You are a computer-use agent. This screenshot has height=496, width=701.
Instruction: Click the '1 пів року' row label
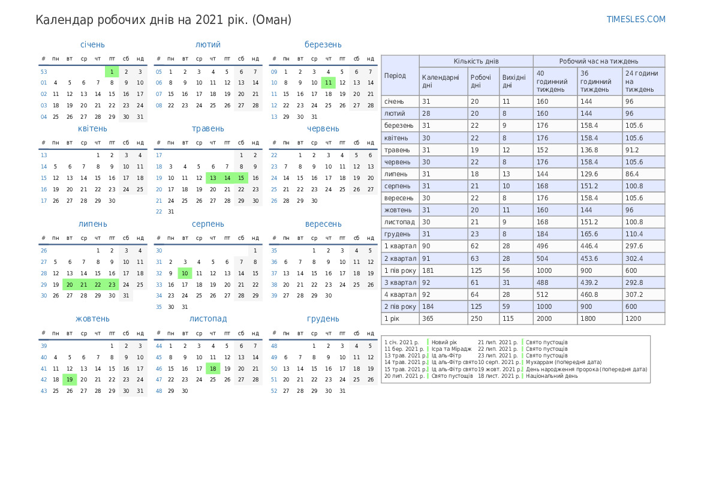click(x=400, y=270)
